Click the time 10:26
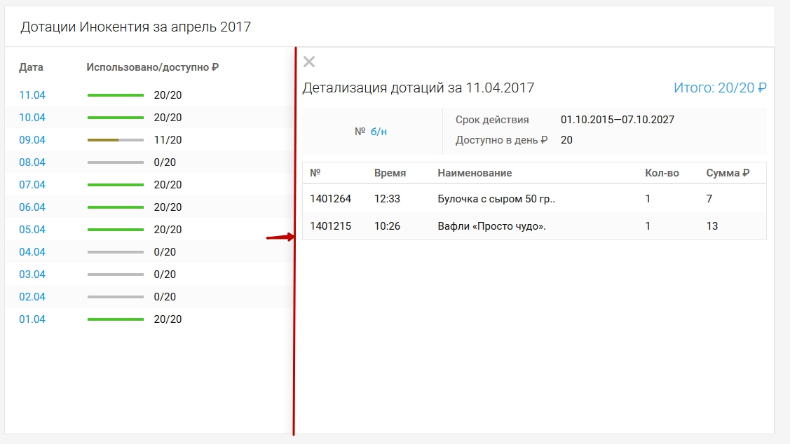Screen dimensions: 790x444 387,226
